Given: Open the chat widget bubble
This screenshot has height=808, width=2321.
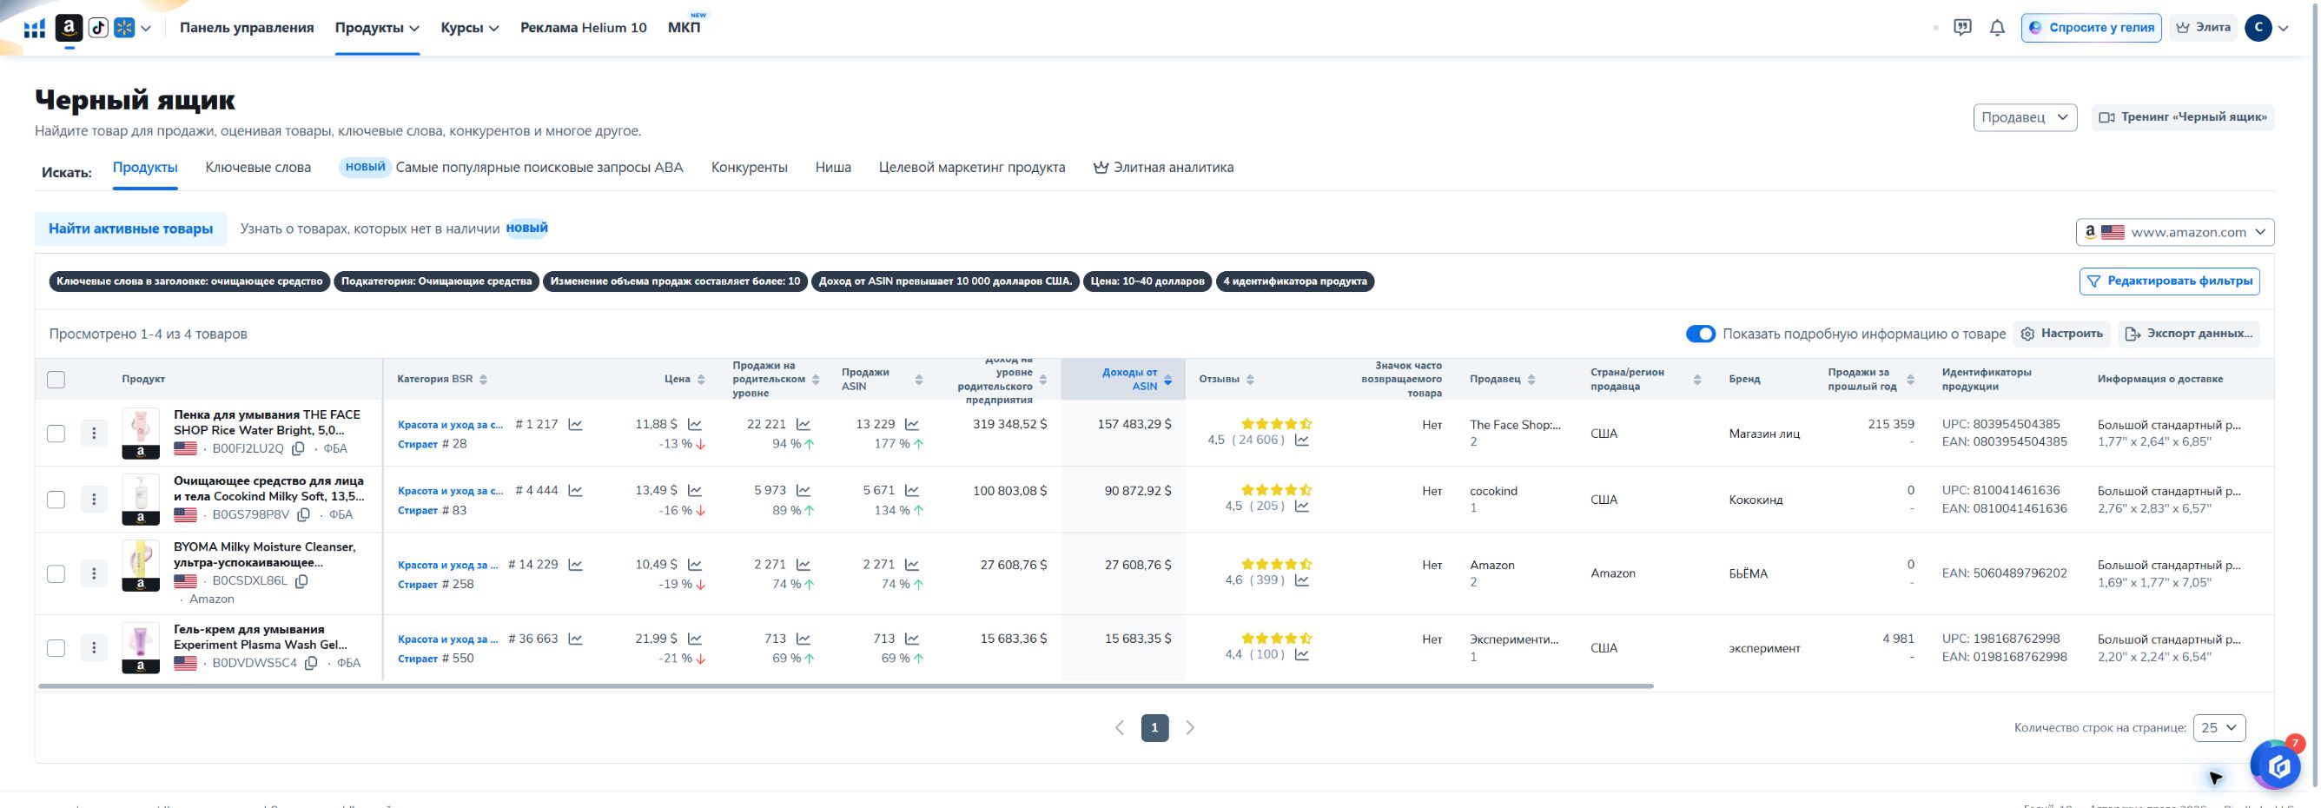Looking at the screenshot, I should tap(2278, 766).
